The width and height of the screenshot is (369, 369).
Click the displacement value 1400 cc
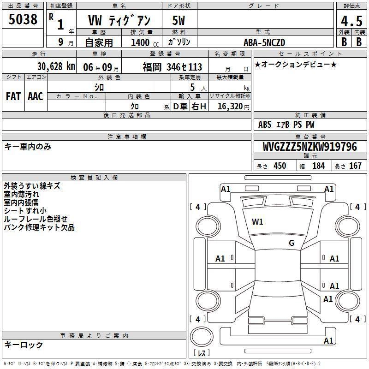(145, 42)
